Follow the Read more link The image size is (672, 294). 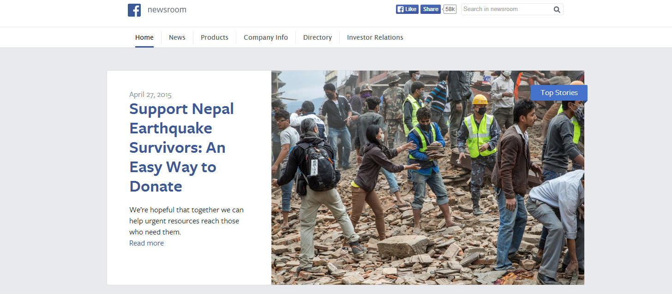click(146, 243)
